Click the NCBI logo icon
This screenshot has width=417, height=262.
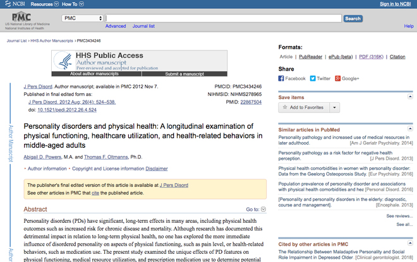[x=8, y=4]
